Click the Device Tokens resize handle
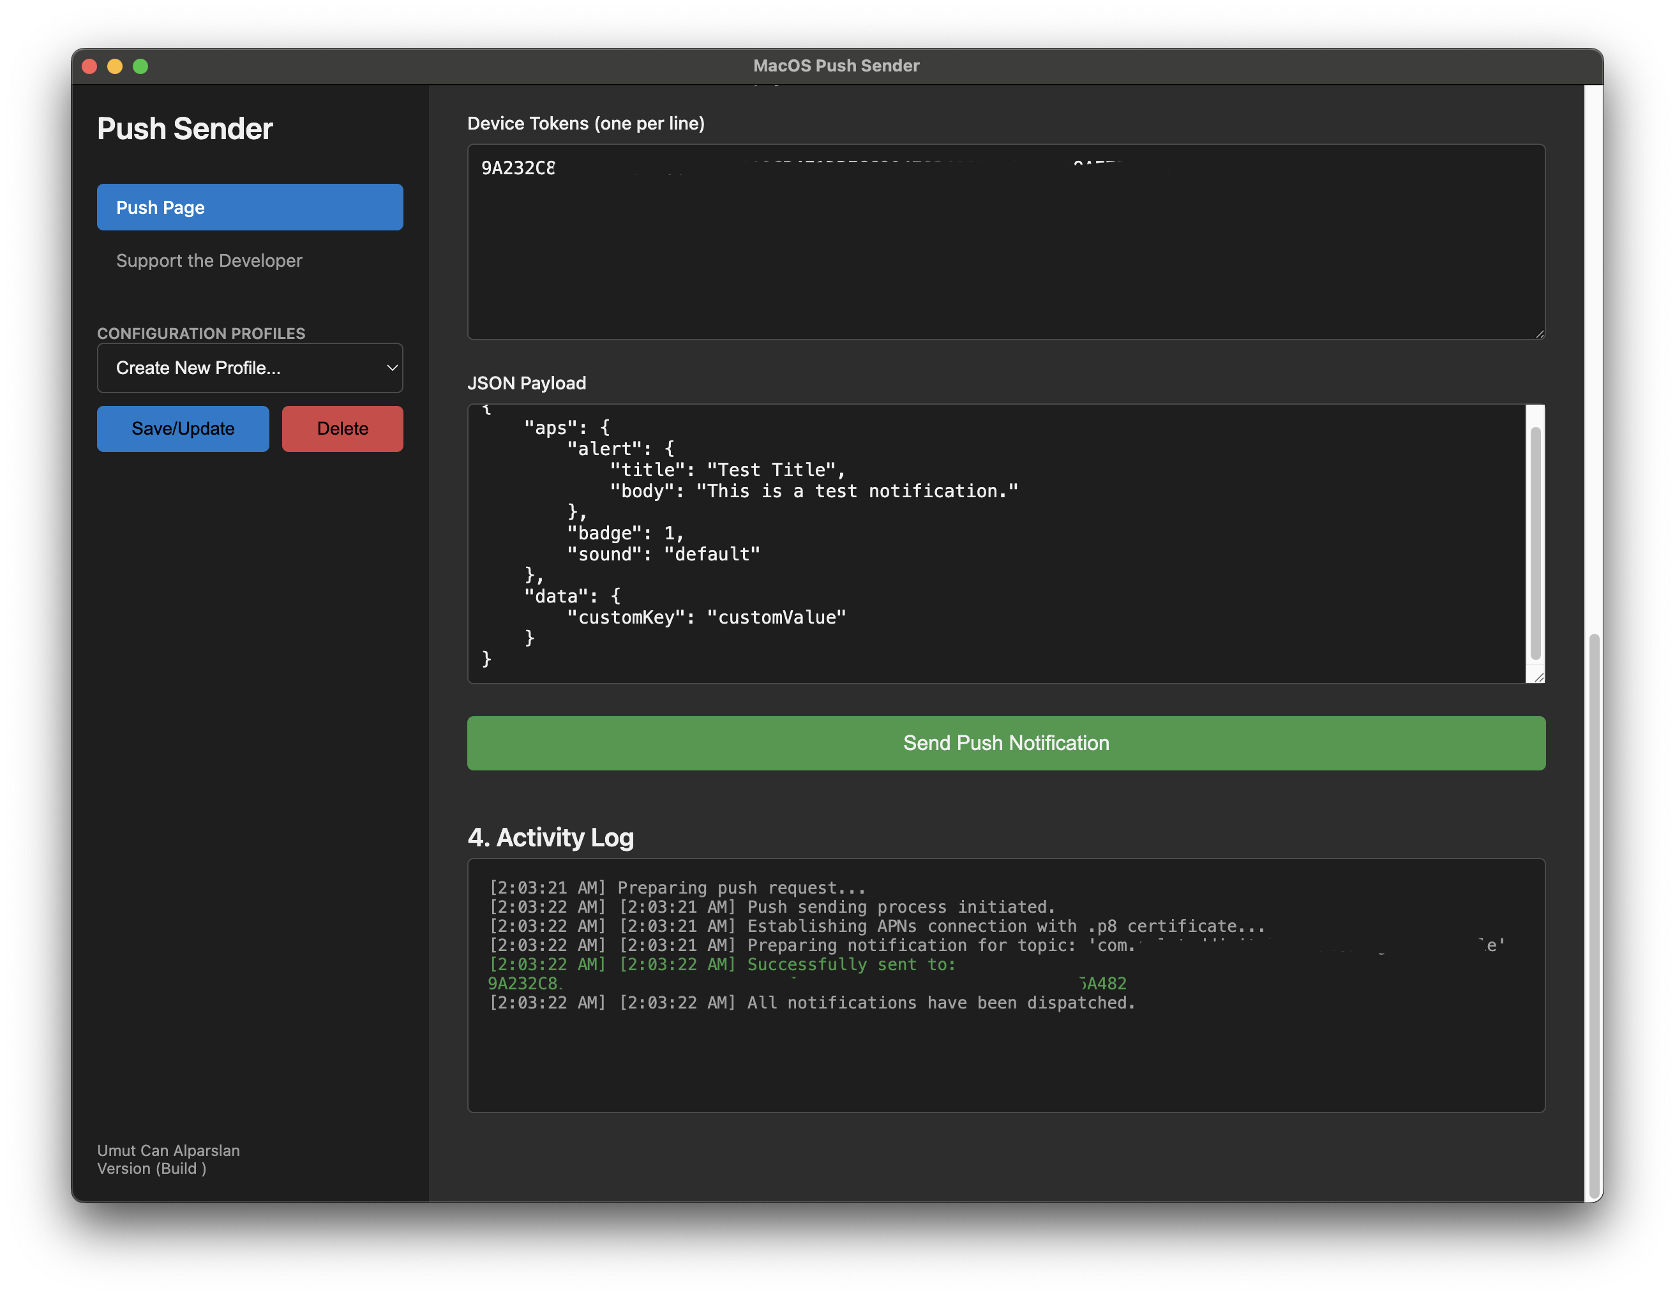The width and height of the screenshot is (1675, 1297). (x=1539, y=334)
